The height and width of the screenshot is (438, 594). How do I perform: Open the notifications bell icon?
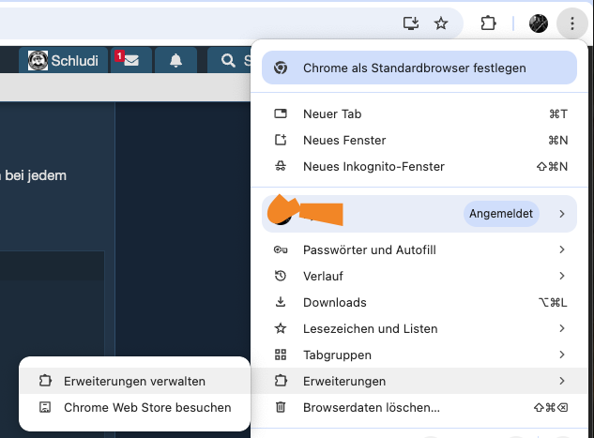coord(175,61)
